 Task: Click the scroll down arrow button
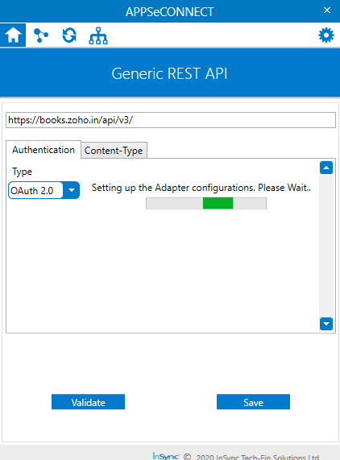coord(326,324)
